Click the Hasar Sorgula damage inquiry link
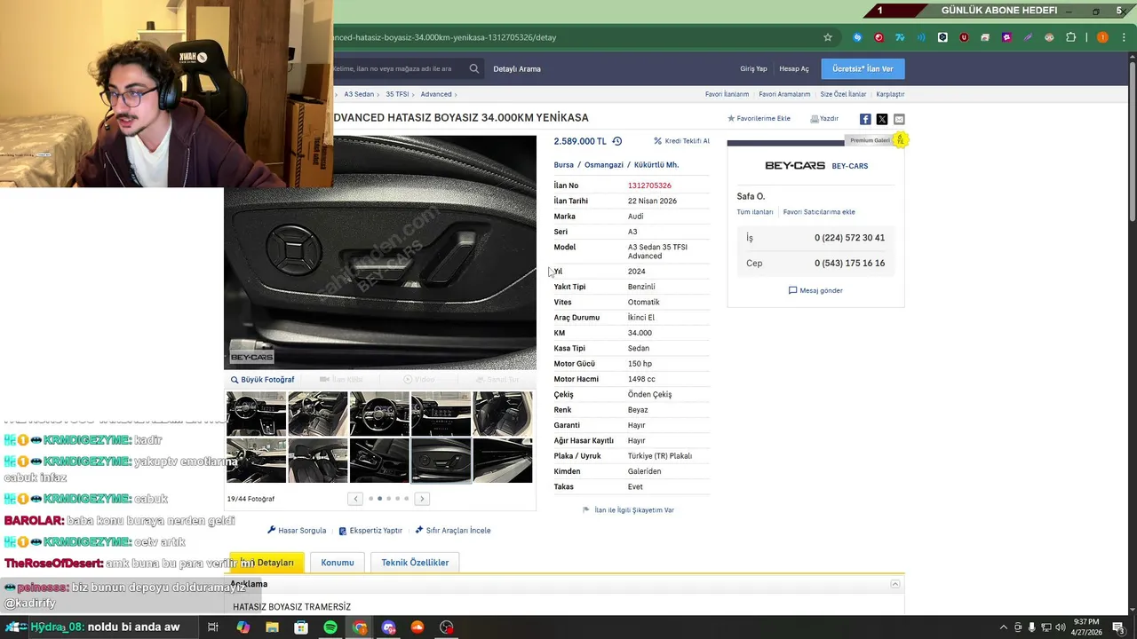1137x639 pixels. tap(297, 531)
